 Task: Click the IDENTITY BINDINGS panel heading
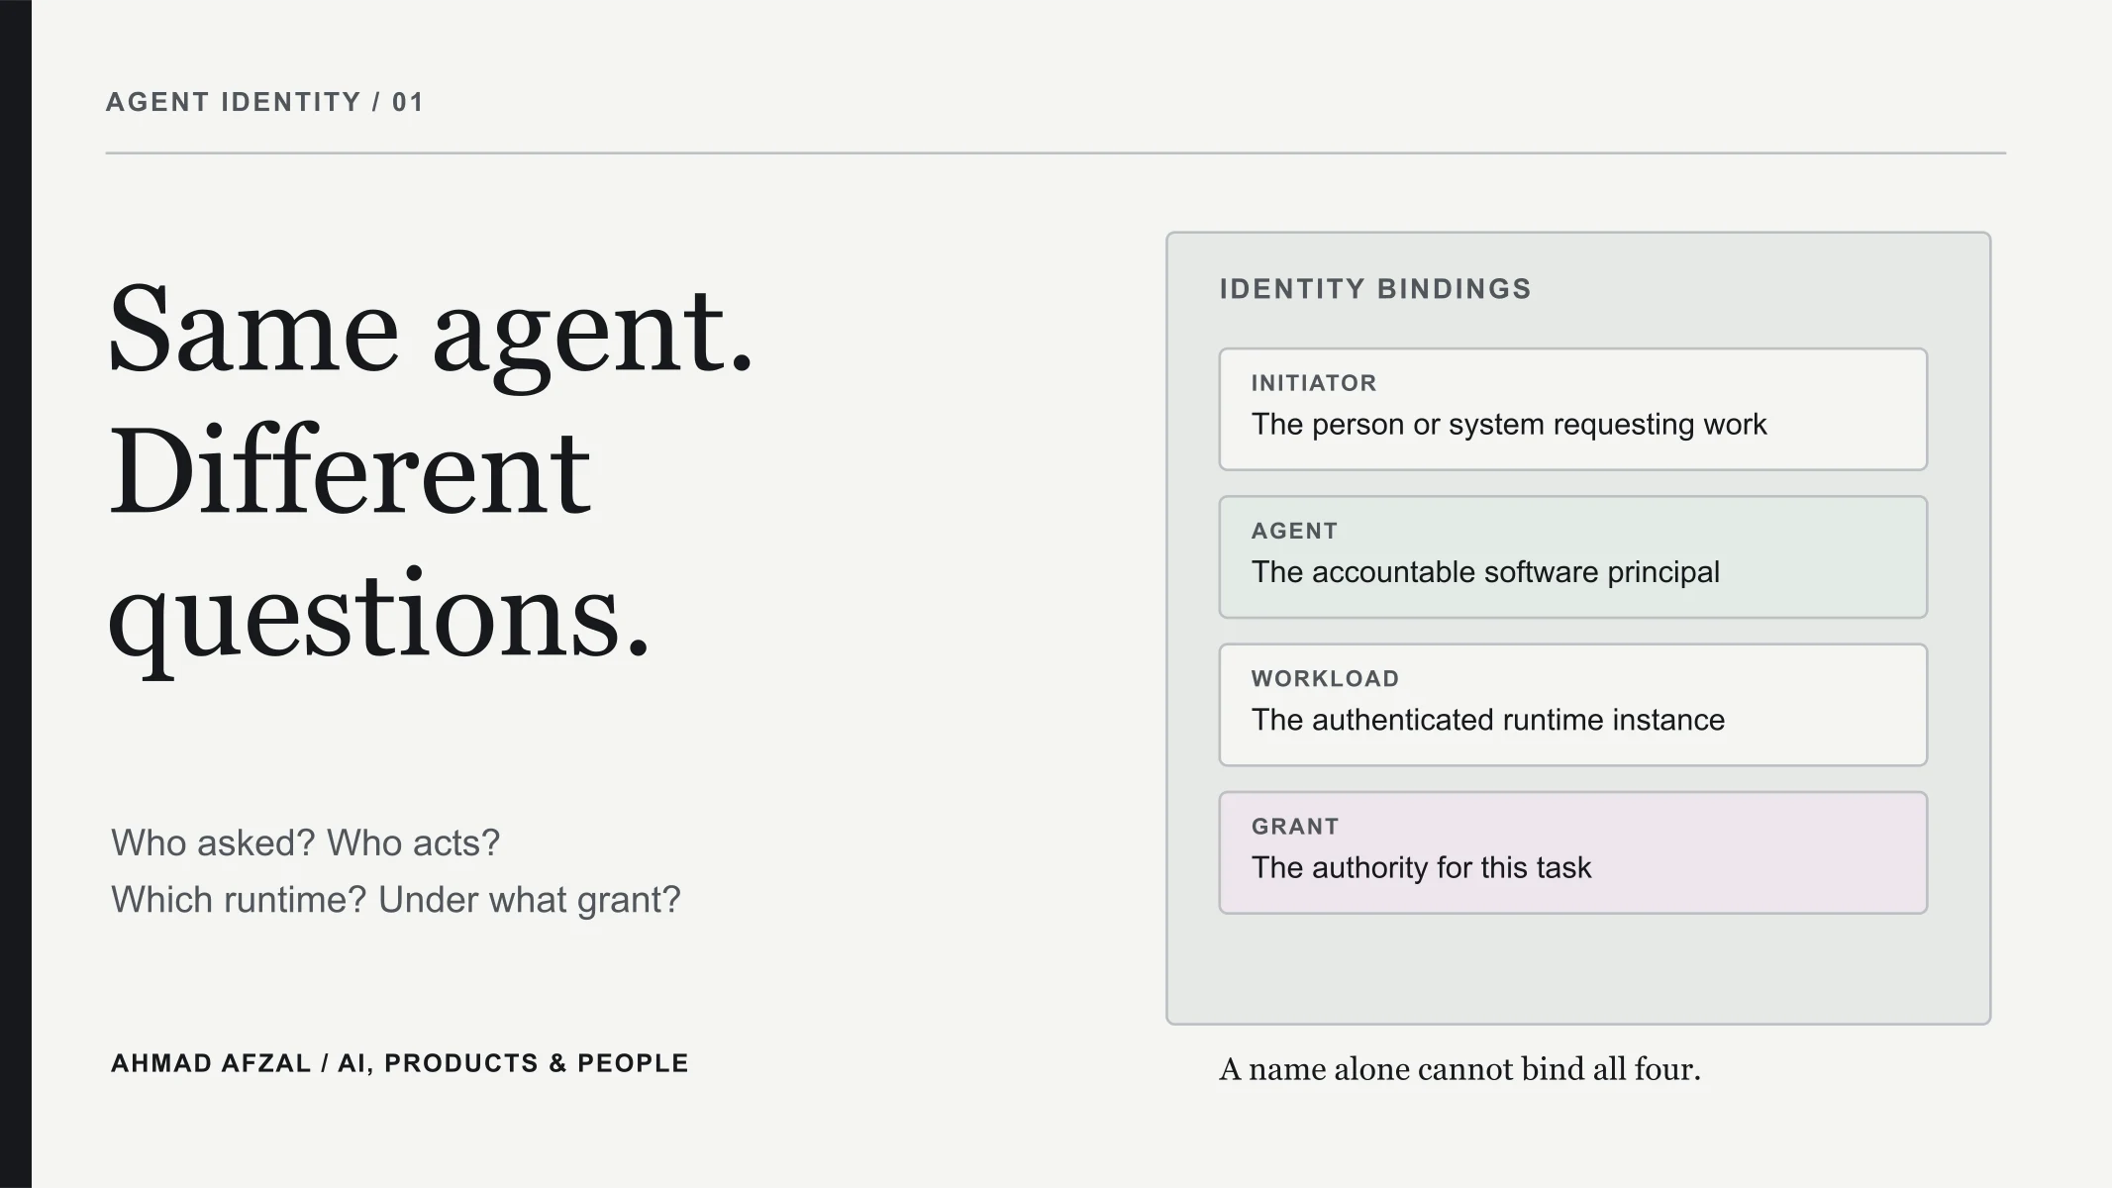coord(1375,289)
